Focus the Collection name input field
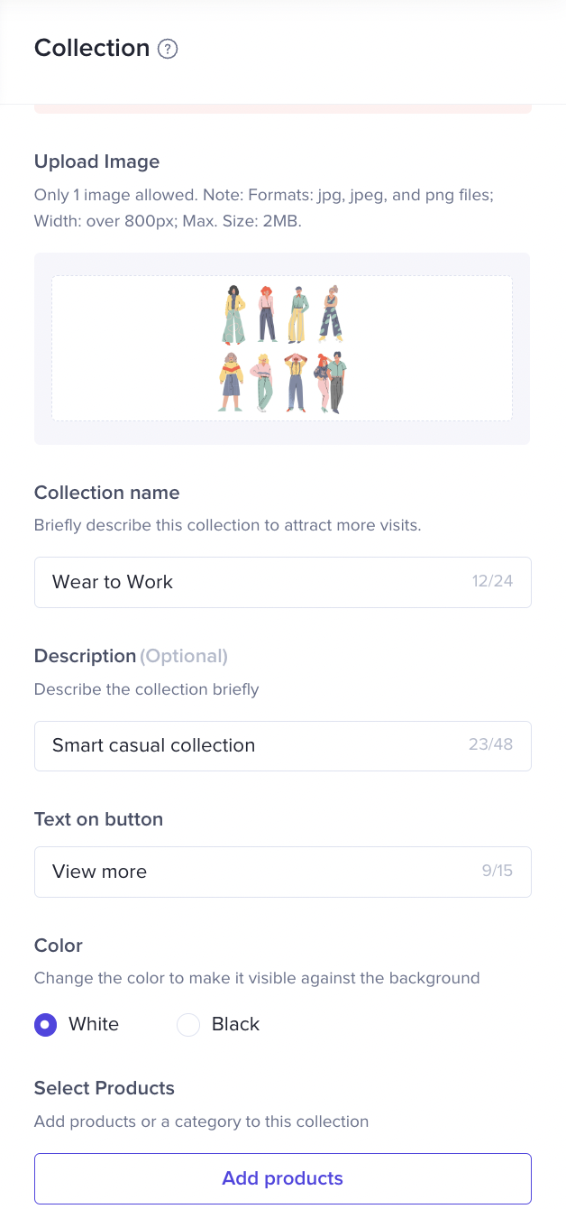 point(252,582)
